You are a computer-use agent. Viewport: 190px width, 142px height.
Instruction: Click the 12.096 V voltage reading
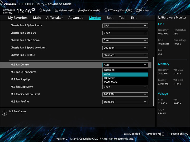coord(163,104)
